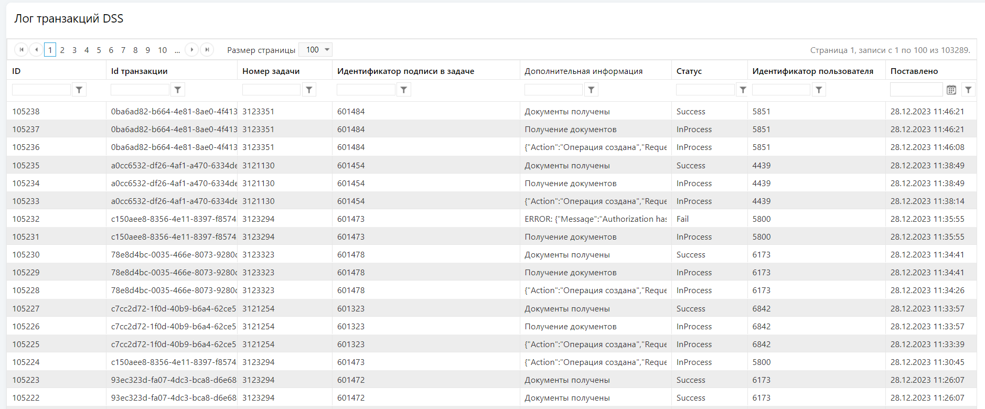This screenshot has width=985, height=409.
Task: Focus the ID filter input field
Action: [41, 90]
